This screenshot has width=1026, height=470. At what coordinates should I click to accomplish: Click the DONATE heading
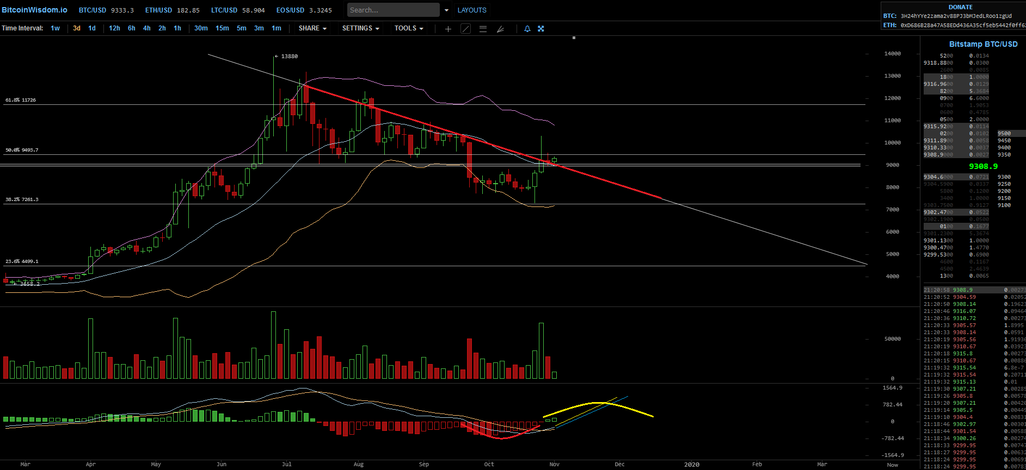(961, 7)
